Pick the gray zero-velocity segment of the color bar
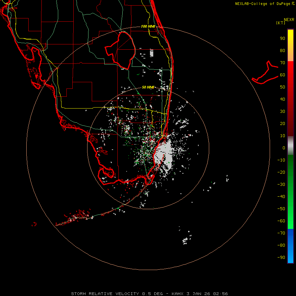The height and width of the screenshot is (296, 296). (x=290, y=146)
